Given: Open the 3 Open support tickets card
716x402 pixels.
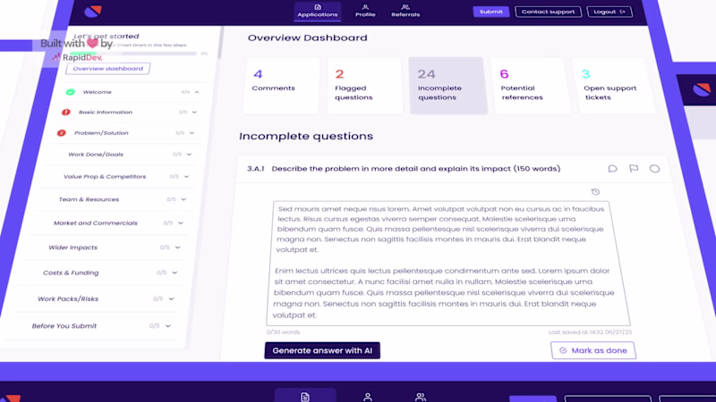Looking at the screenshot, I should (x=615, y=86).
